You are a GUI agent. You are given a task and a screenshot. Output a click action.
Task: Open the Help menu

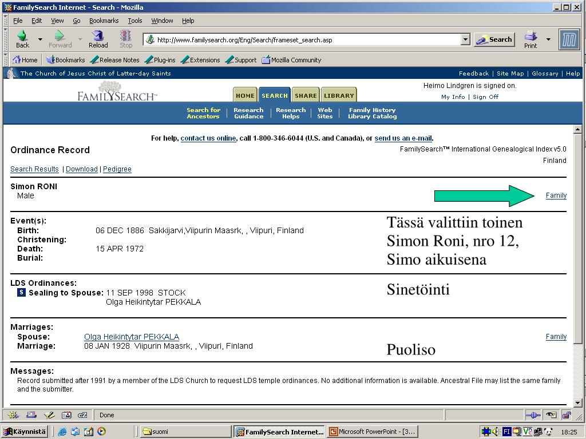click(188, 21)
